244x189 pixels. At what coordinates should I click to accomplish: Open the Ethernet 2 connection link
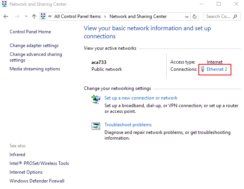tap(217, 69)
